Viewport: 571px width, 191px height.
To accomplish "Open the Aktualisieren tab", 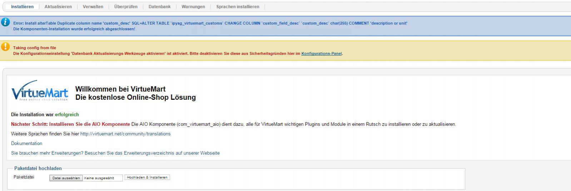I will [58, 7].
